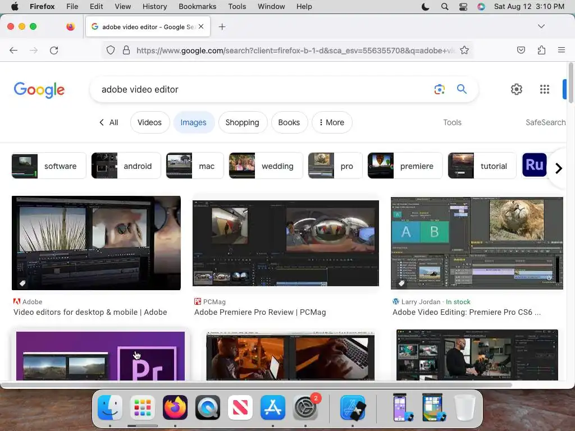Image resolution: width=575 pixels, height=431 pixels.
Task: Show more suggestion chips with arrow
Action: [559, 168]
